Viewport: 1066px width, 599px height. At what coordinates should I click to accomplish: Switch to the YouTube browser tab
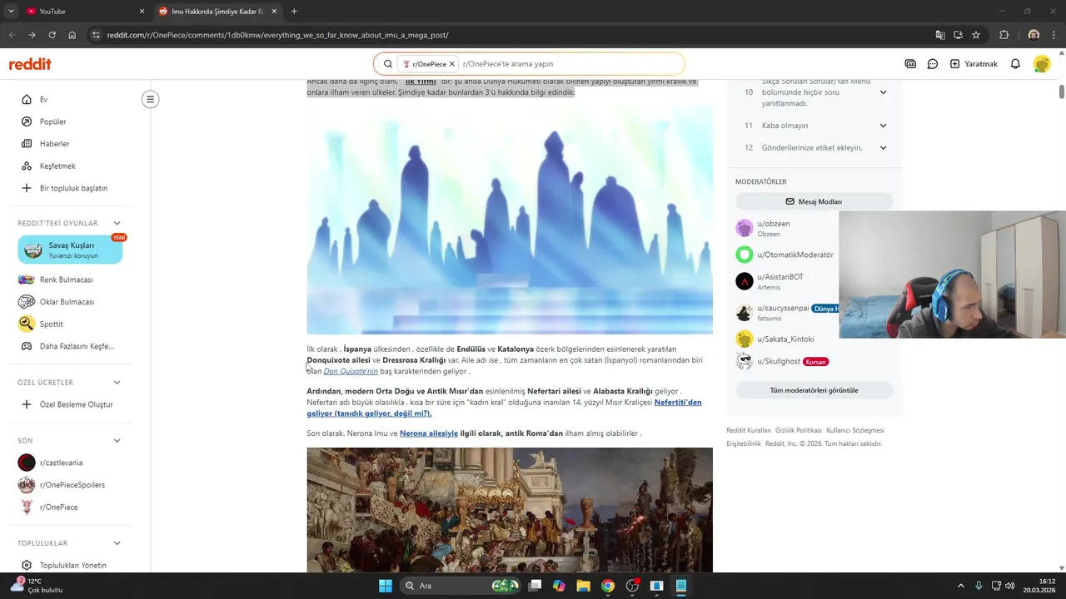[83, 12]
